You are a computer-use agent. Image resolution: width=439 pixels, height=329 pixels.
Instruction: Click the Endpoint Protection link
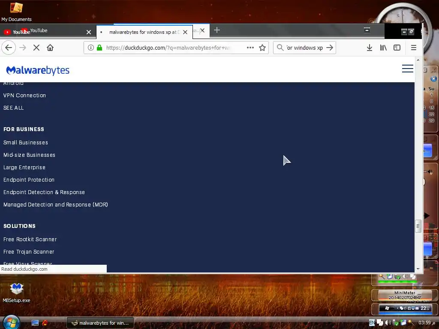(x=29, y=179)
